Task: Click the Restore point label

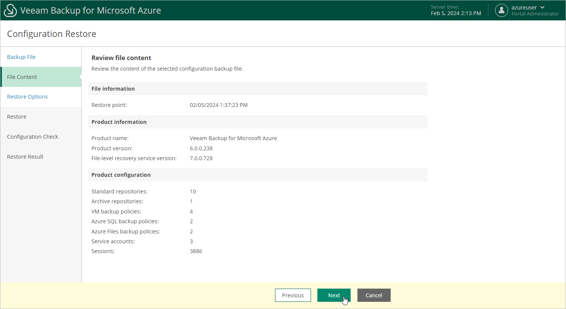Action: pyautogui.click(x=109, y=105)
